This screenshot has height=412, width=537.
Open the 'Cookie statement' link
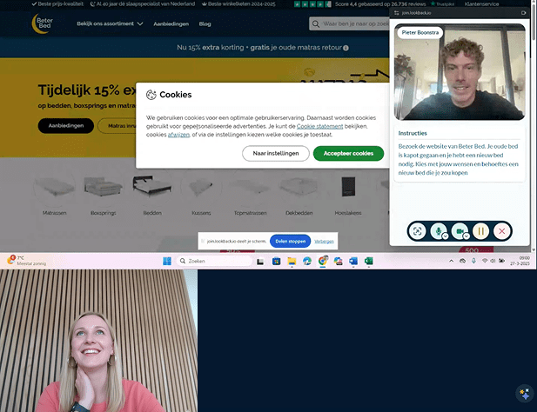319,126
